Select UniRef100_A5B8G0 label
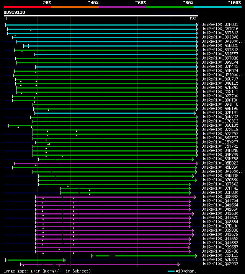The image size is (245, 274). coord(220,167)
